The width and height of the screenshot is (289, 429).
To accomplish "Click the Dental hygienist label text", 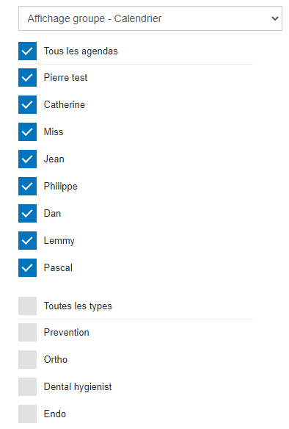I will tap(78, 387).
